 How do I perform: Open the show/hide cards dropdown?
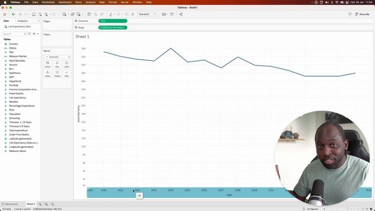tap(165, 14)
